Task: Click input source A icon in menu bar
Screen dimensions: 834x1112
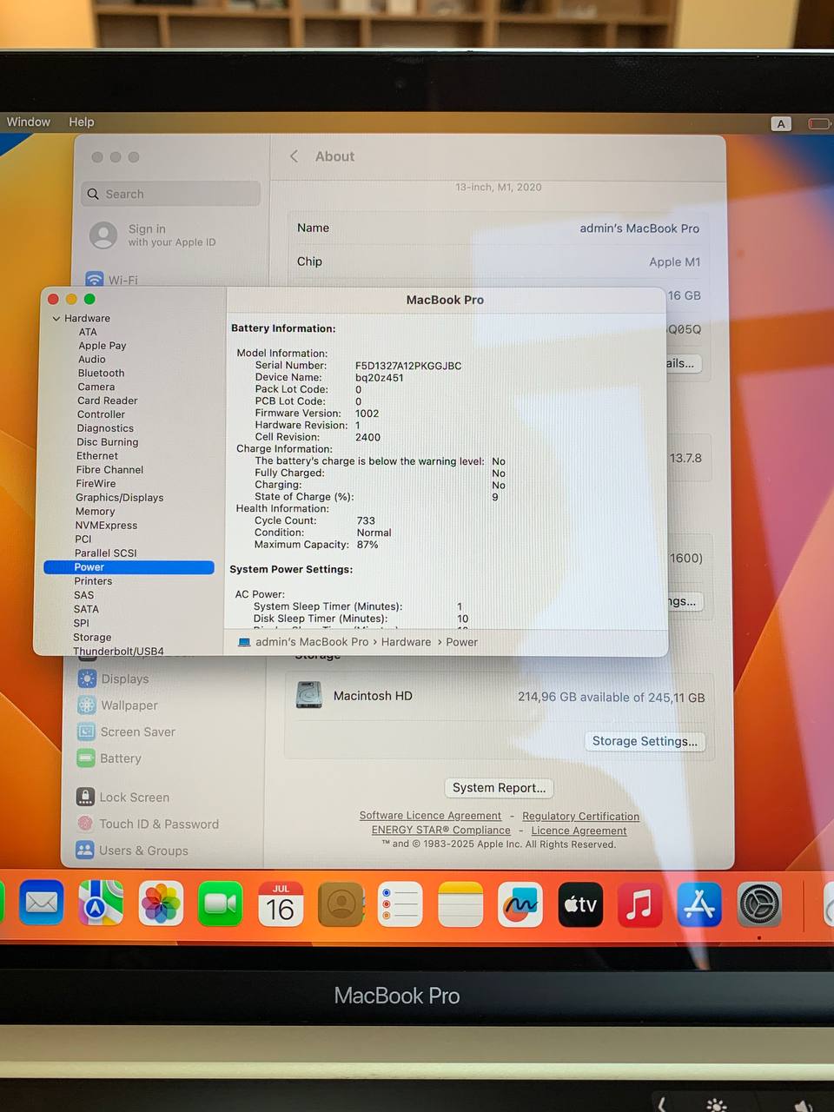Action: click(781, 123)
